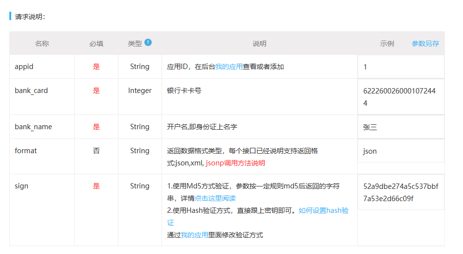Viewport: 463px width, 254px height.
Task: Open the 参数另存 link in header
Action: click(x=425, y=44)
